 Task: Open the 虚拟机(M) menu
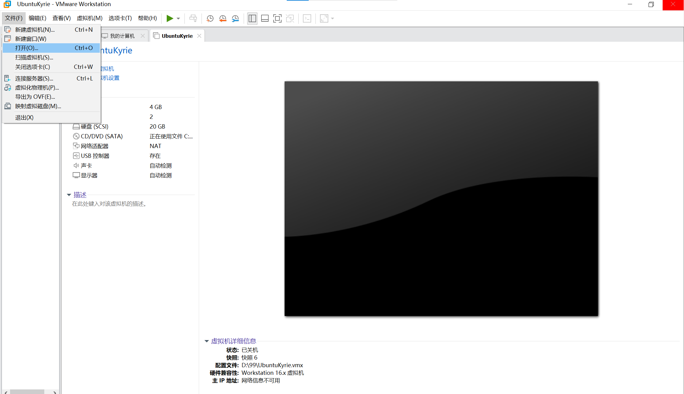pyautogui.click(x=89, y=18)
